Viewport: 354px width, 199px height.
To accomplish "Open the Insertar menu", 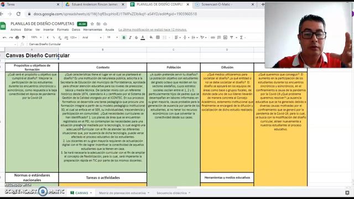I will [49, 29].
